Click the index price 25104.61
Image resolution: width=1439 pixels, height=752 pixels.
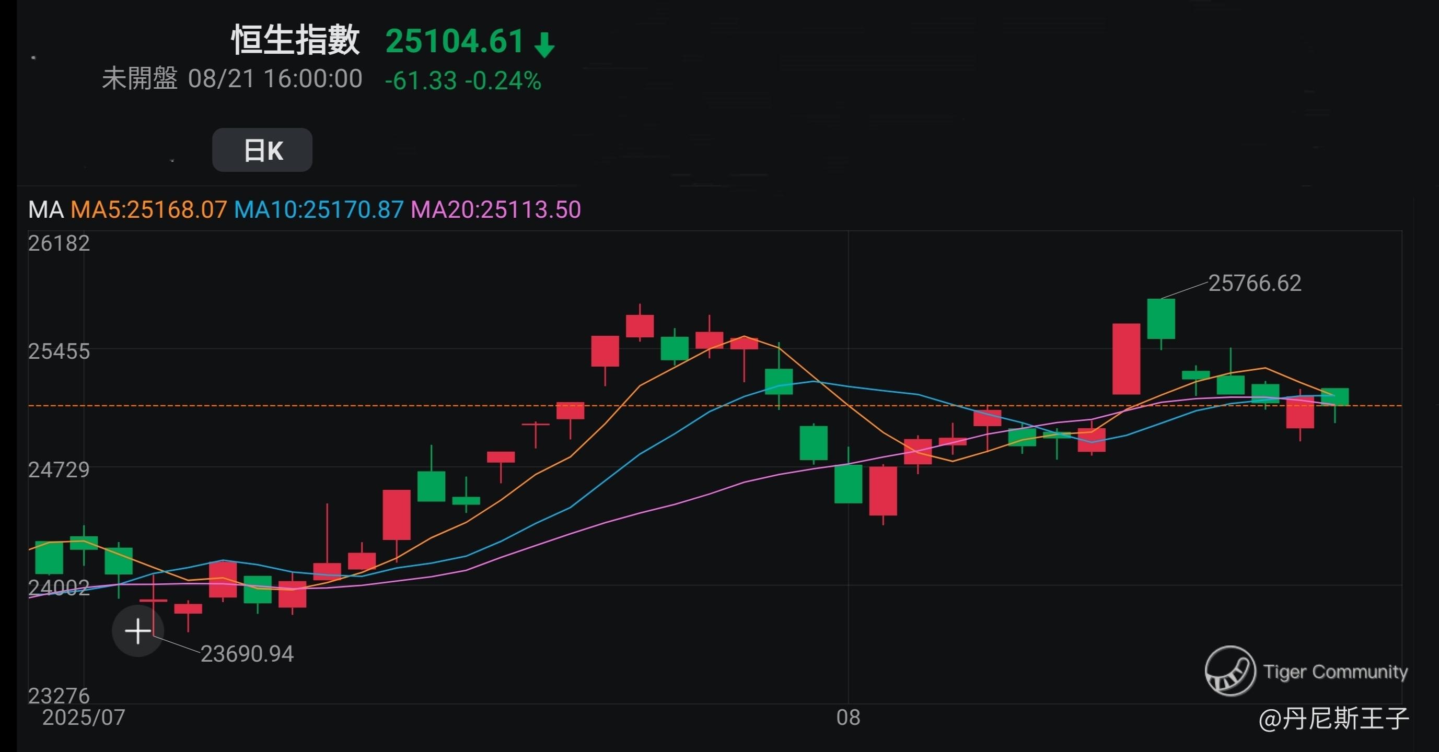click(x=455, y=41)
